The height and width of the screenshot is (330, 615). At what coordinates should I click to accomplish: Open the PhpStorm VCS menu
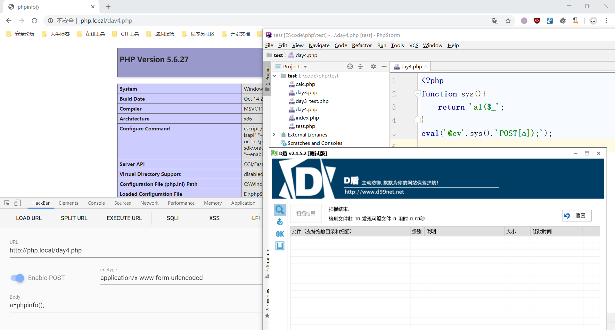pyautogui.click(x=414, y=45)
